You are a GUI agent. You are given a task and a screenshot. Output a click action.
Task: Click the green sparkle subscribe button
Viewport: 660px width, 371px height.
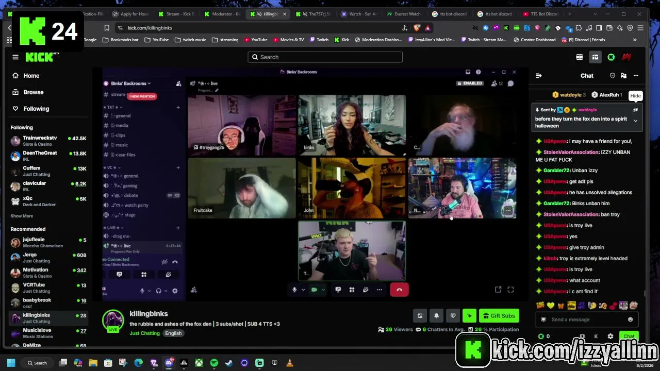point(469,316)
